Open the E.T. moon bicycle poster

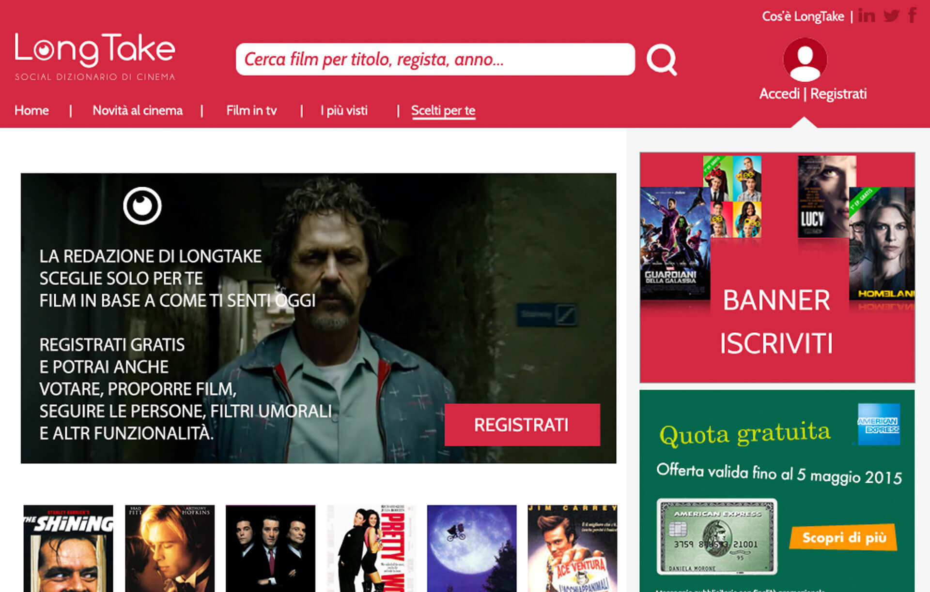point(472,548)
